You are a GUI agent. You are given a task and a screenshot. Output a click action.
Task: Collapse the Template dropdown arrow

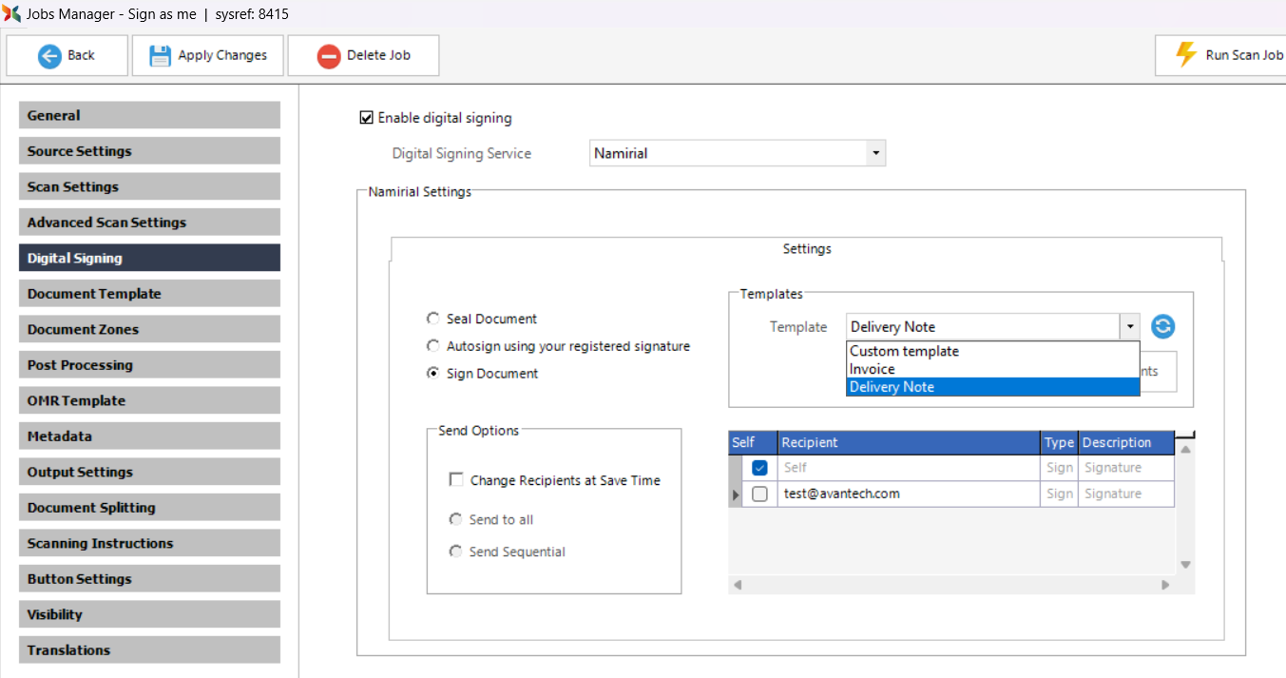pos(1129,326)
